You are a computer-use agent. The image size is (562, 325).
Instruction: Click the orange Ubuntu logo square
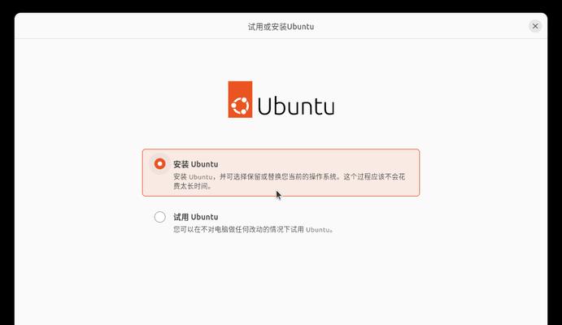tap(240, 99)
